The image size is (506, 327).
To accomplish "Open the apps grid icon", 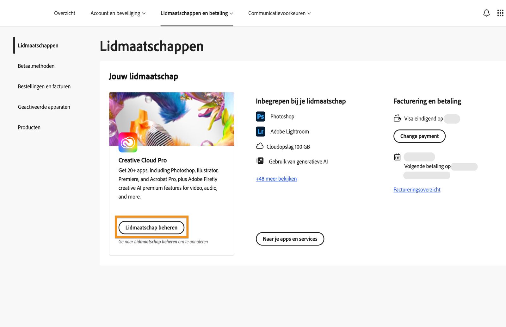I will (x=500, y=13).
